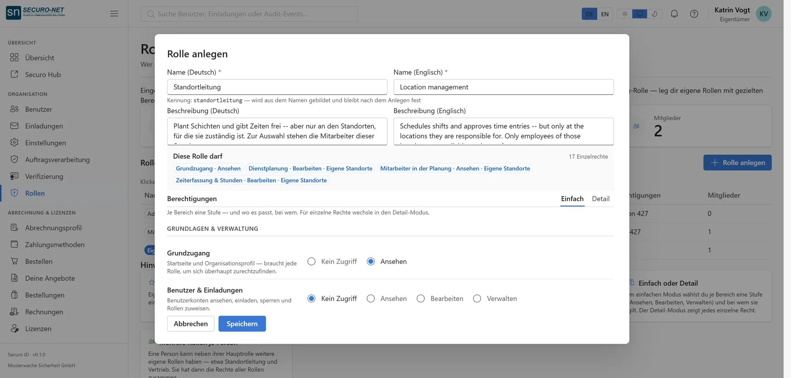Click the Beschreibung (Deutsch) text area
The width and height of the screenshot is (791, 378).
(x=277, y=132)
